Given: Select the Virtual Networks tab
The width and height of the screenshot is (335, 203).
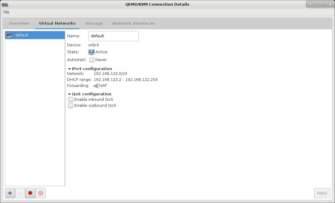Looking at the screenshot, I should (57, 23).
